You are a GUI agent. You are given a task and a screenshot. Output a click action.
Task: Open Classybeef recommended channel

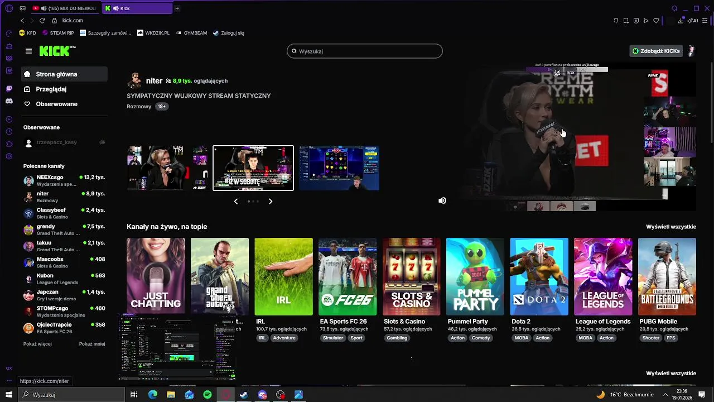(64, 213)
